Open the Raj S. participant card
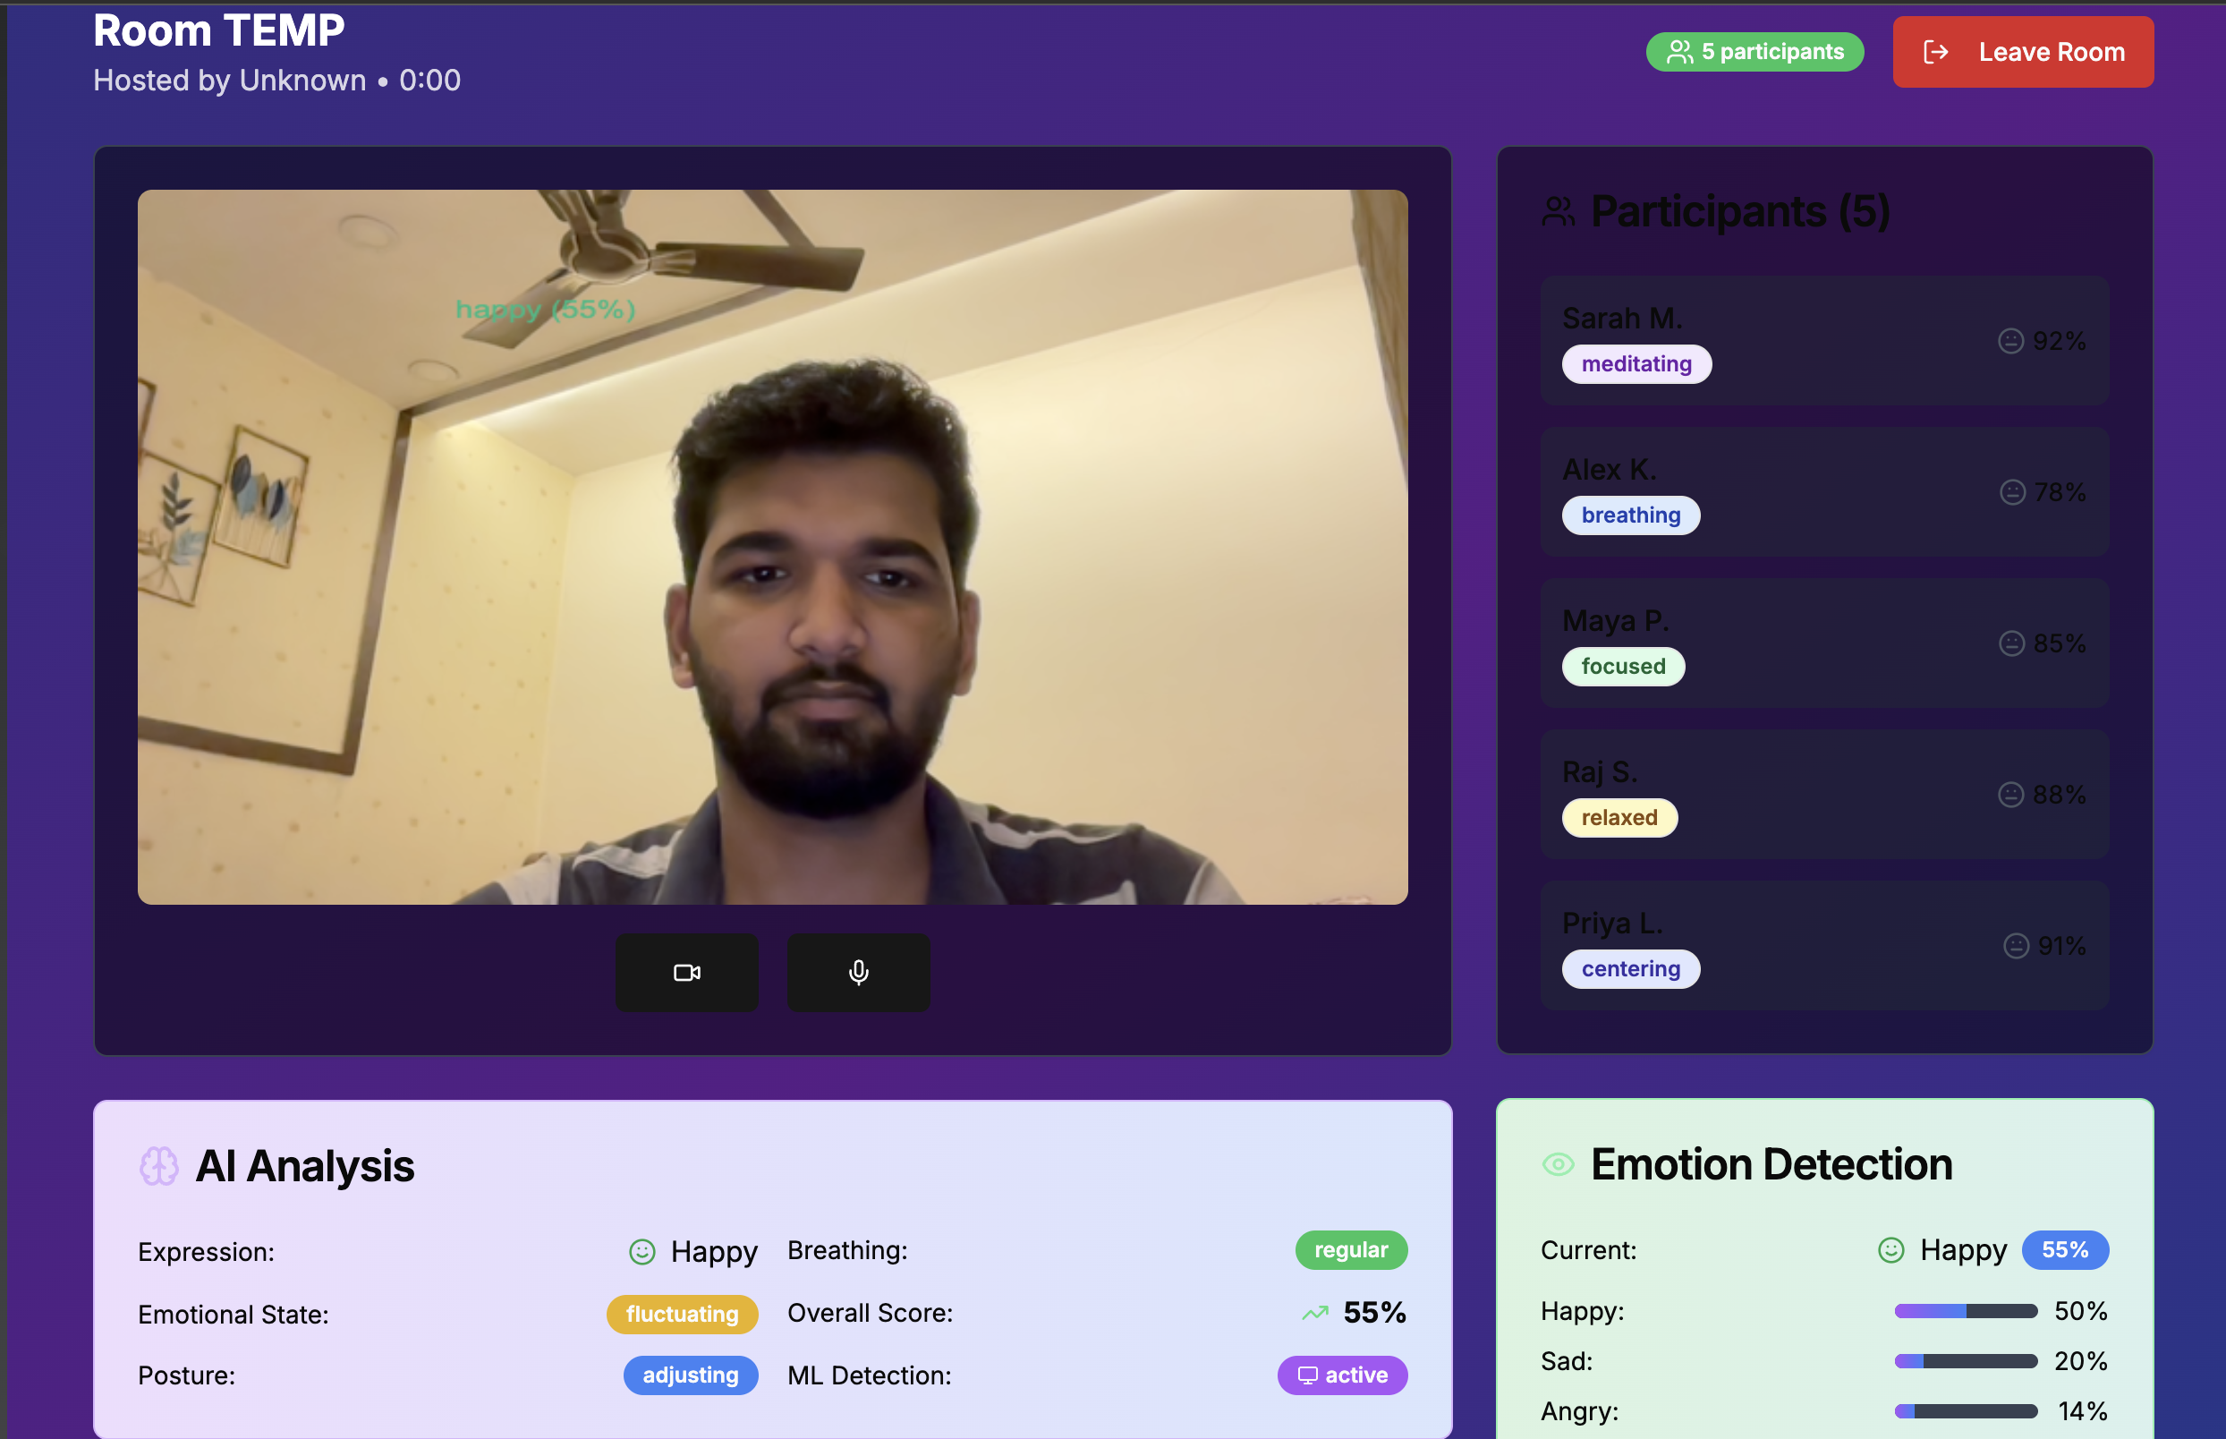2226x1439 pixels. (1823, 795)
